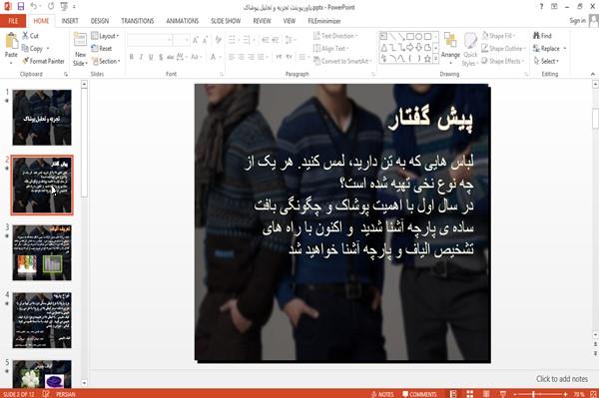Insert a New Slide
599x398 pixels.
pyautogui.click(x=80, y=50)
